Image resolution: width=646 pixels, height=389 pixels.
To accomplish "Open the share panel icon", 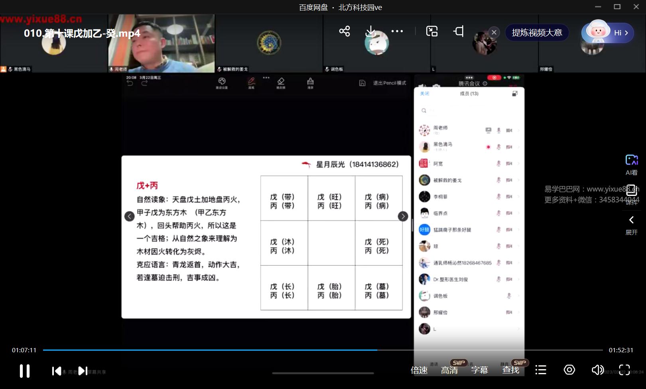I will pos(344,31).
